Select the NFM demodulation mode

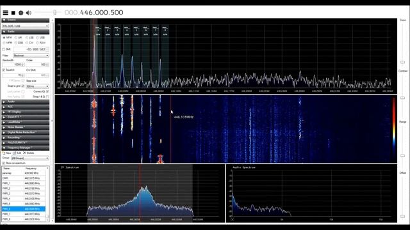pos(7,38)
